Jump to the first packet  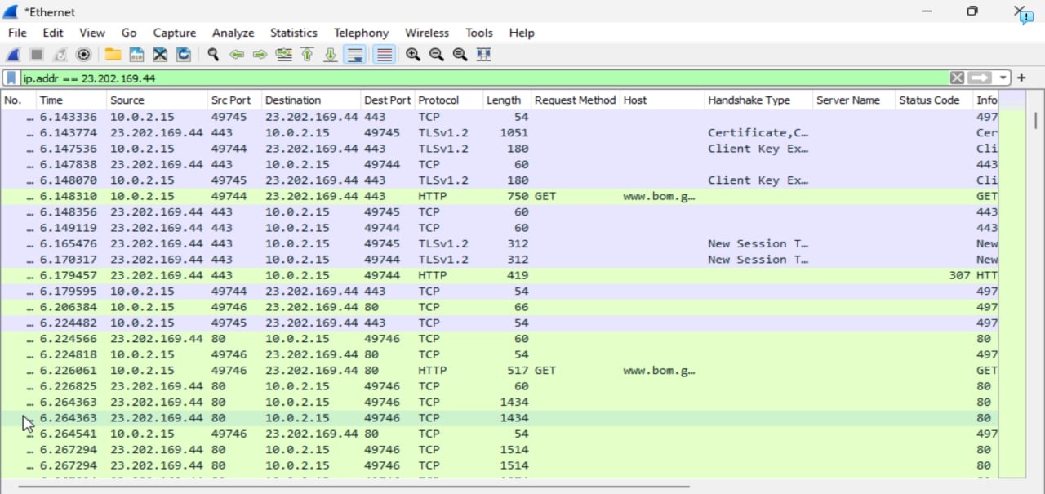pyautogui.click(x=308, y=55)
